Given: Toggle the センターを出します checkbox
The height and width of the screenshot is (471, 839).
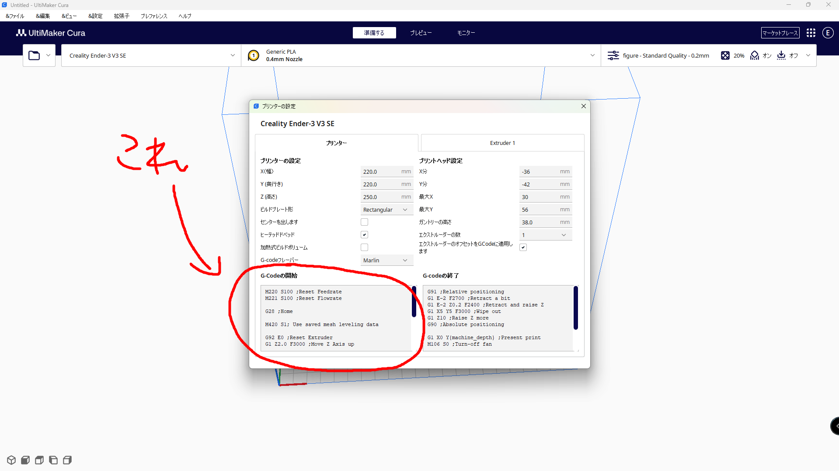Looking at the screenshot, I should pyautogui.click(x=364, y=222).
